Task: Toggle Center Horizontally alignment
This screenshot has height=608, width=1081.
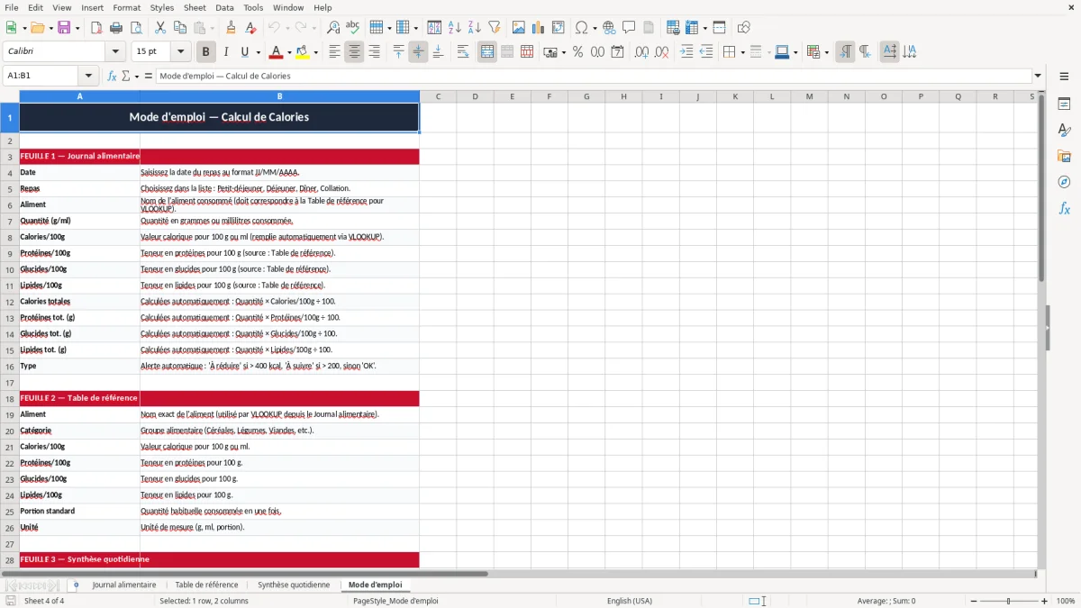Action: click(354, 52)
